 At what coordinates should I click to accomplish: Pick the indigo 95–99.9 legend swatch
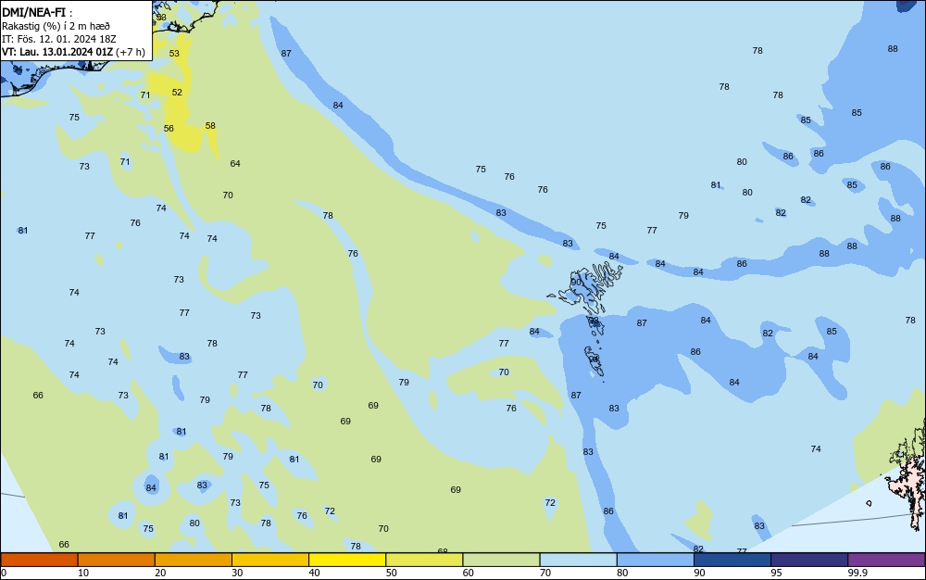click(x=809, y=560)
